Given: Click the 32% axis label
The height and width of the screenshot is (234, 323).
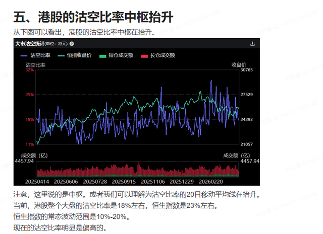Looking at the screenshot, I should click(x=30, y=70).
